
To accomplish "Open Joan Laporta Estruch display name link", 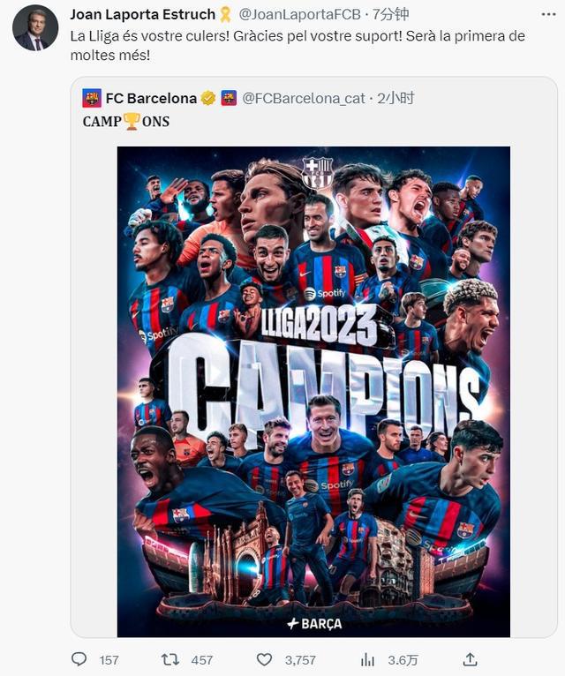I will tap(143, 15).
